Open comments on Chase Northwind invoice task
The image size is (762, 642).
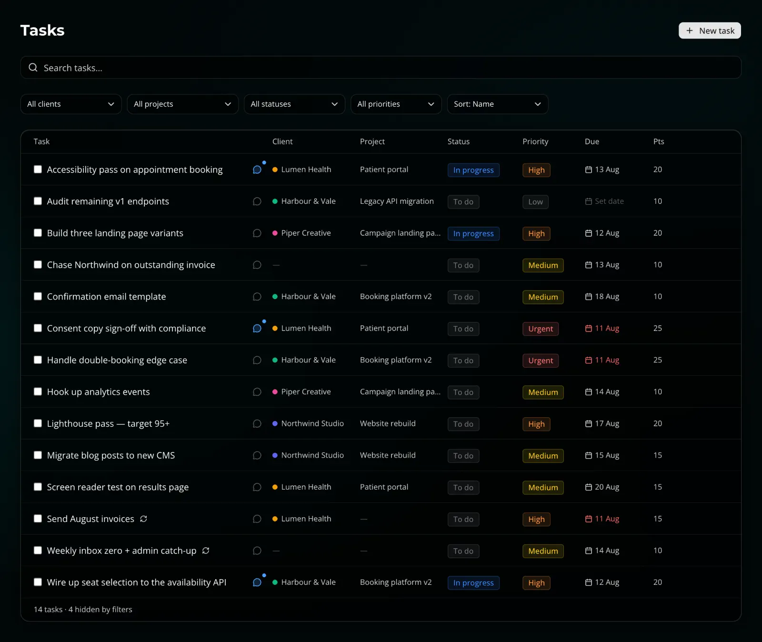(257, 265)
